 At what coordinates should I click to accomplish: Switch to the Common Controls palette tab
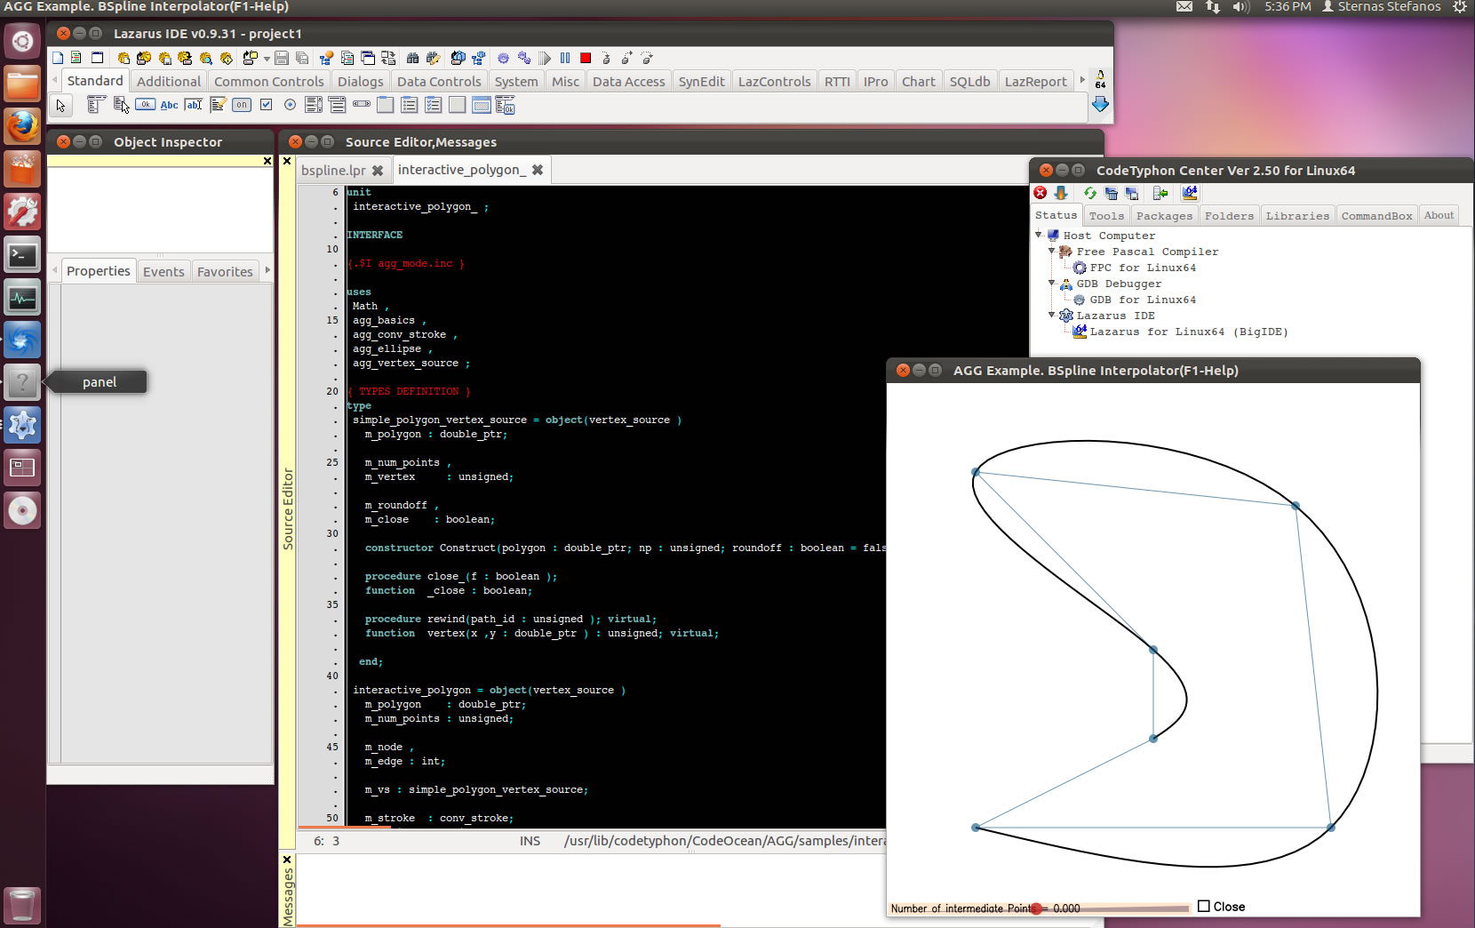269,81
